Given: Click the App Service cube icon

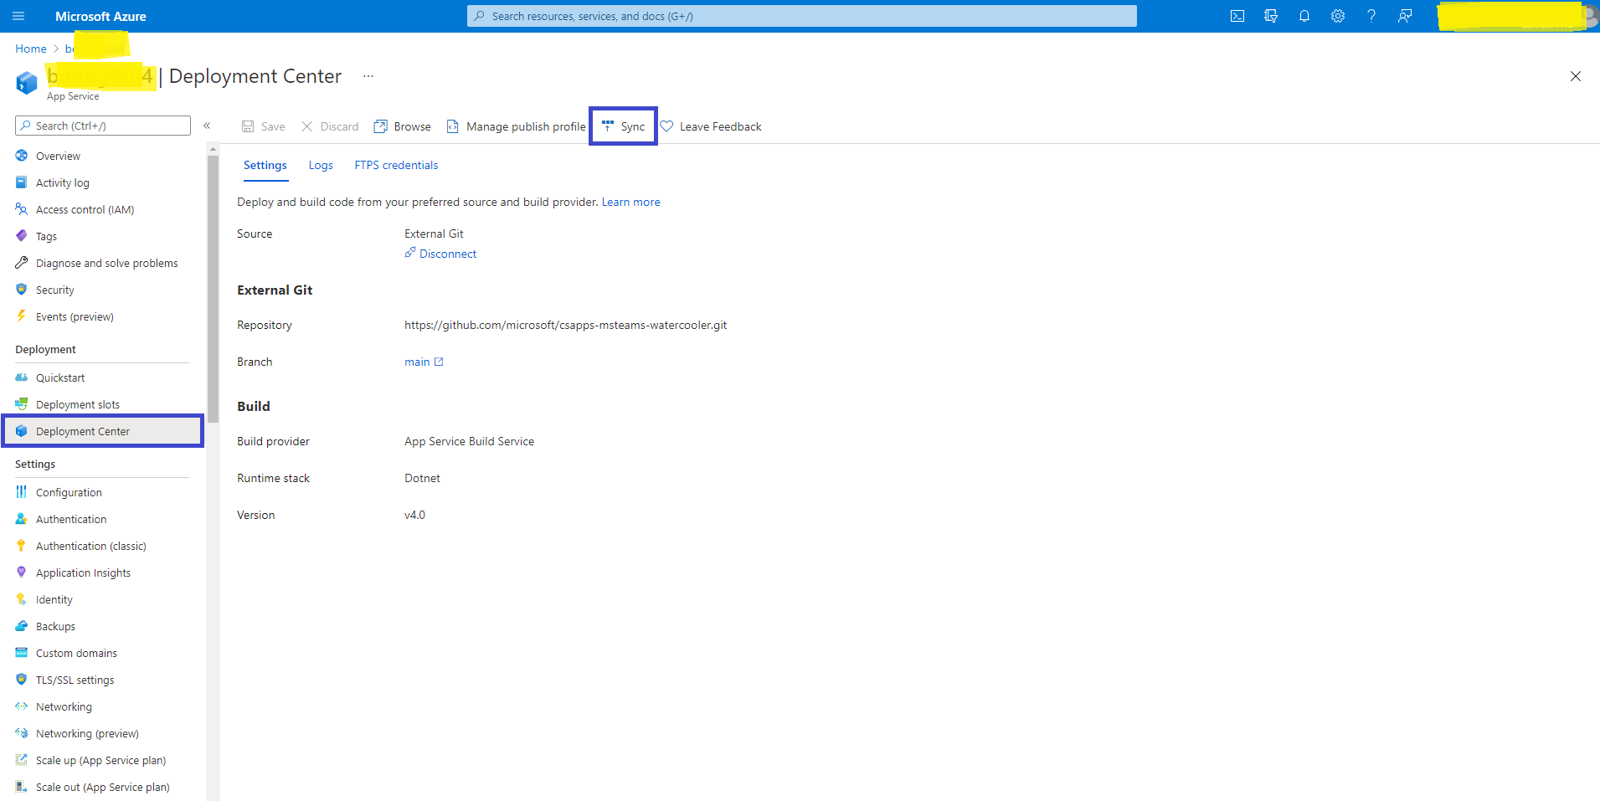Looking at the screenshot, I should (27, 82).
